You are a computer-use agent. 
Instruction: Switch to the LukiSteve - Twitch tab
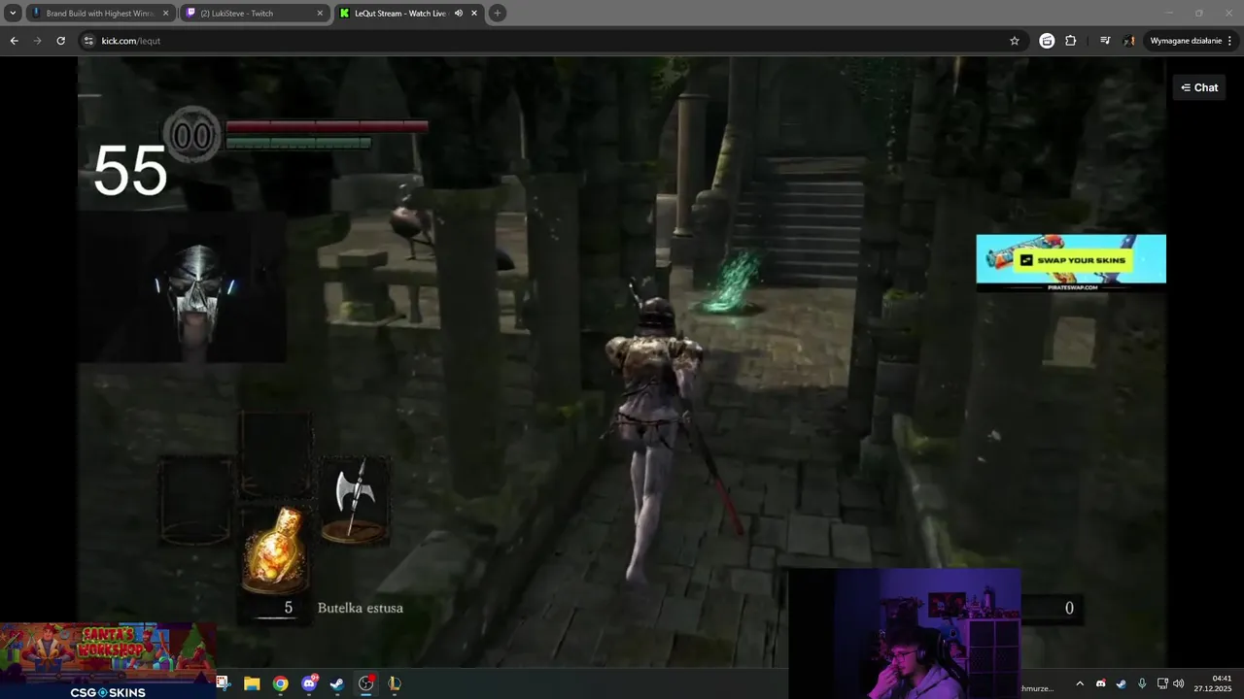[x=255, y=14]
